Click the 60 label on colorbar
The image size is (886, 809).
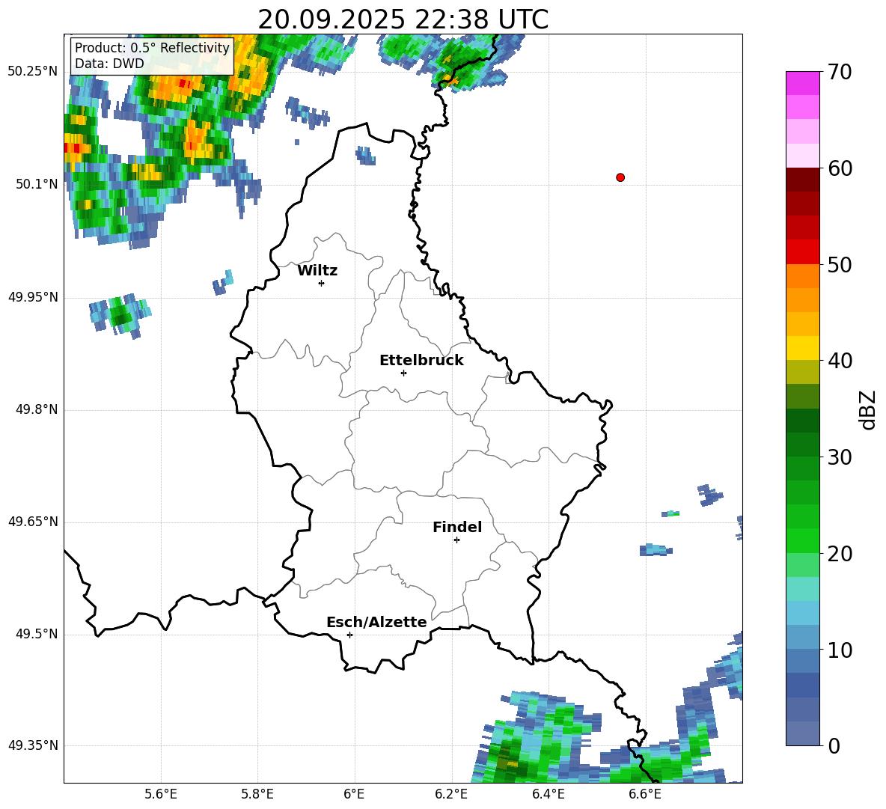pos(839,168)
